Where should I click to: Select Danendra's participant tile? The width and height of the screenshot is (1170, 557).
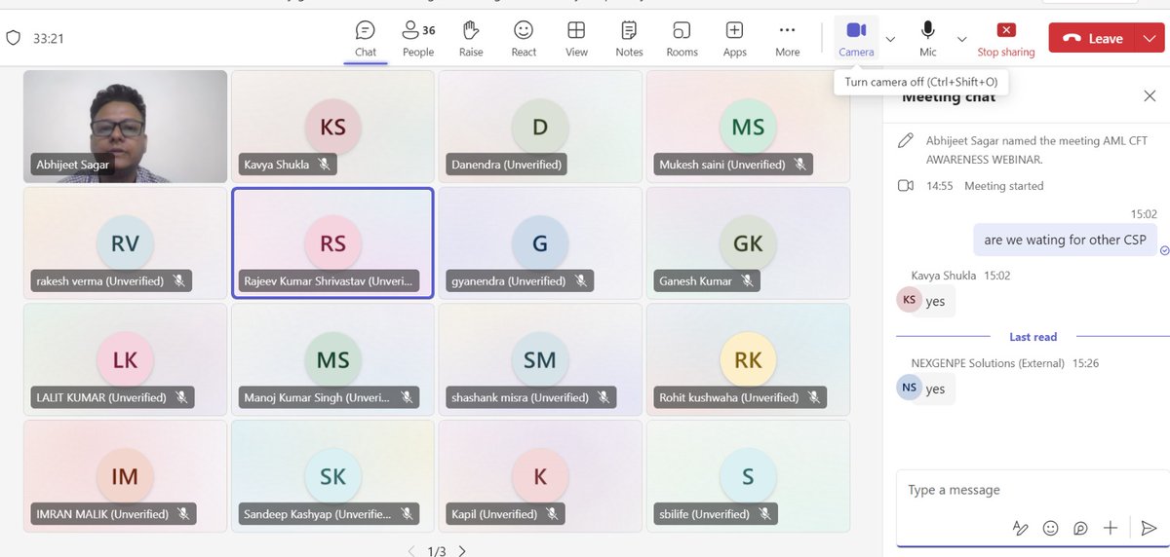539,127
